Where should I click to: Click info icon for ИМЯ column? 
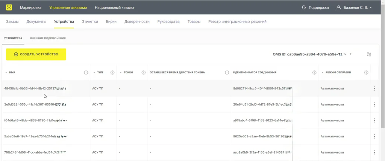[x=86, y=73]
